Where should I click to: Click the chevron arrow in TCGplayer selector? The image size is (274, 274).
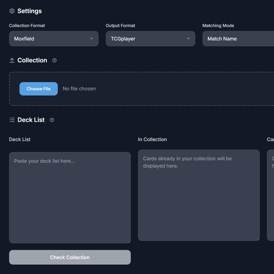[x=188, y=39]
